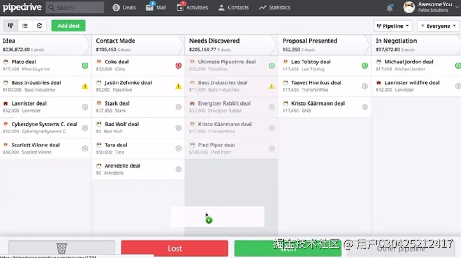Open the notifications bell
The height and width of the screenshot is (258, 461).
click(x=390, y=7)
